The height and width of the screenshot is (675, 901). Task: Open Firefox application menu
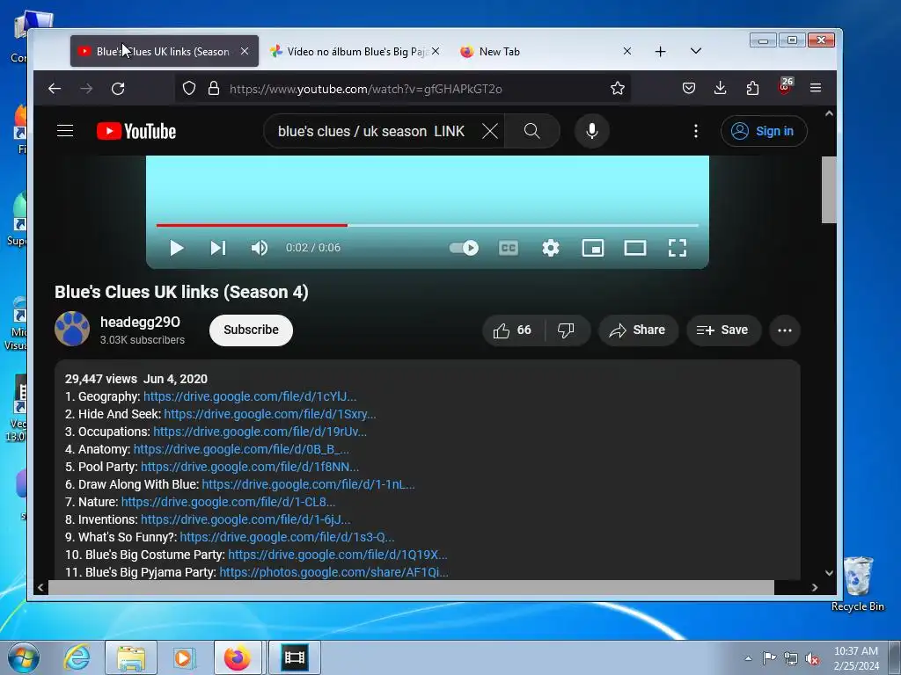click(x=816, y=88)
